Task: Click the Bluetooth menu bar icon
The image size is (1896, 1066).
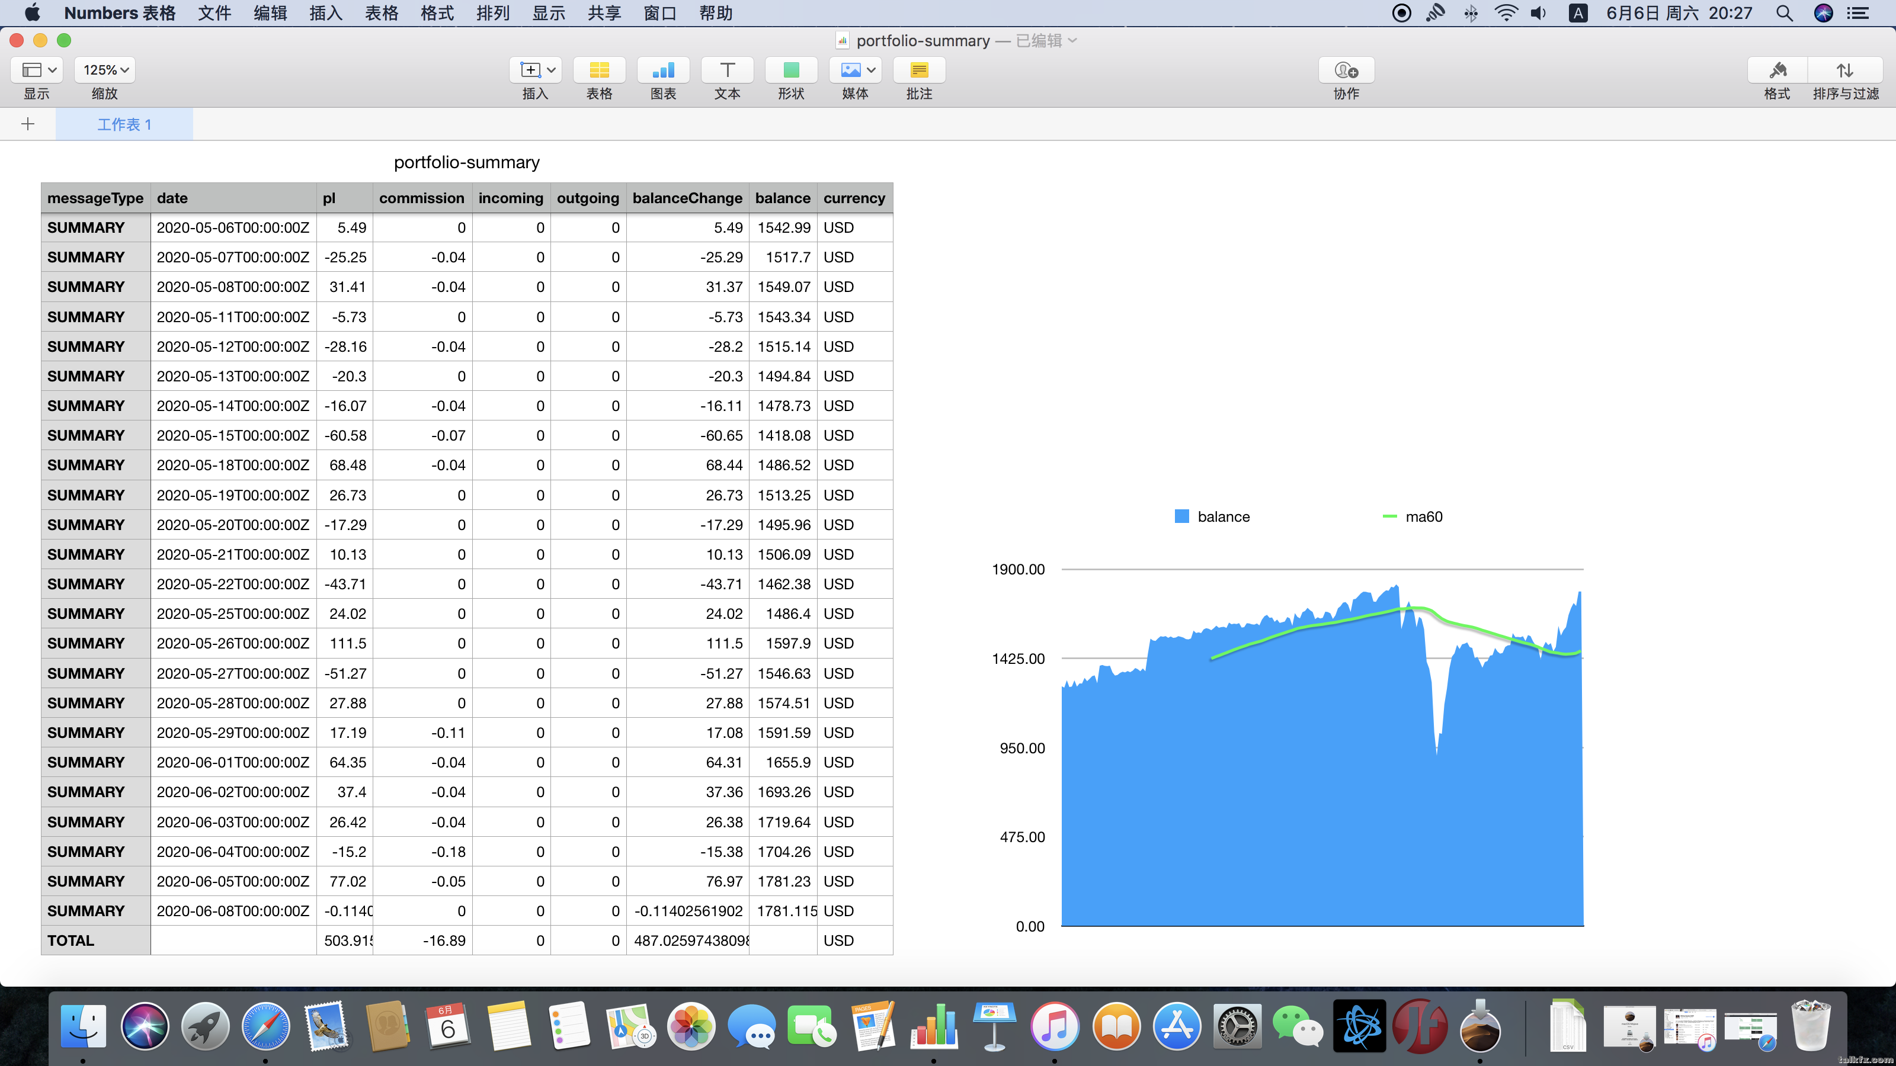Action: click(1471, 12)
